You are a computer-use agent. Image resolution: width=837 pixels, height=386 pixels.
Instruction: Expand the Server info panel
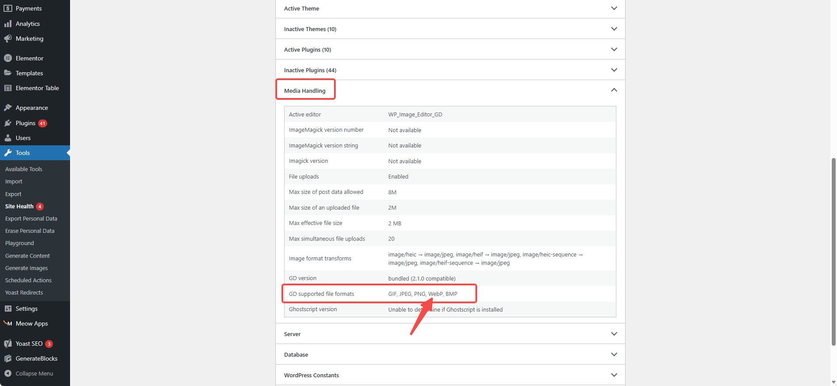(614, 334)
